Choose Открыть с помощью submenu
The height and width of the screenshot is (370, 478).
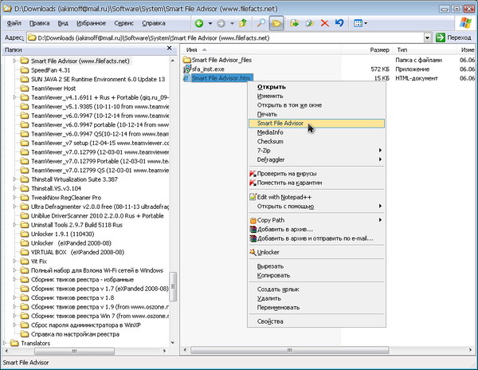pyautogui.click(x=316, y=207)
